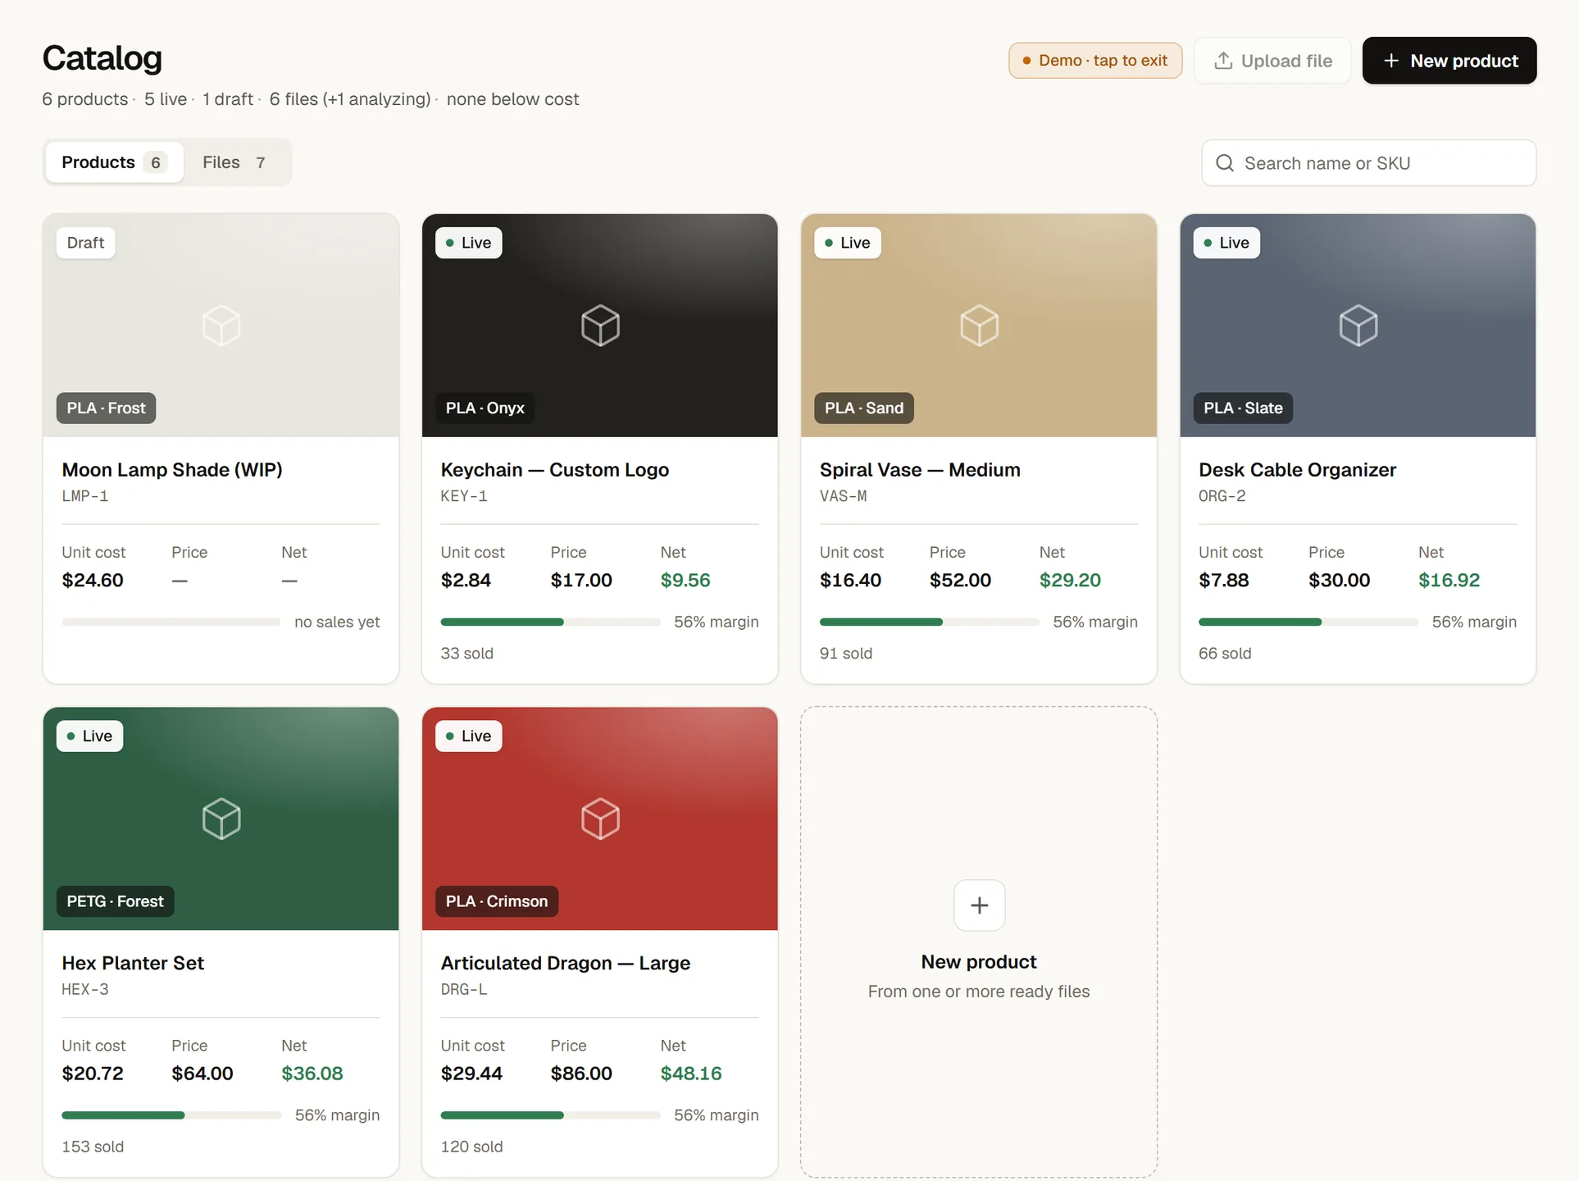This screenshot has width=1579, height=1181.
Task: Click the black New product button
Action: click(x=1449, y=61)
